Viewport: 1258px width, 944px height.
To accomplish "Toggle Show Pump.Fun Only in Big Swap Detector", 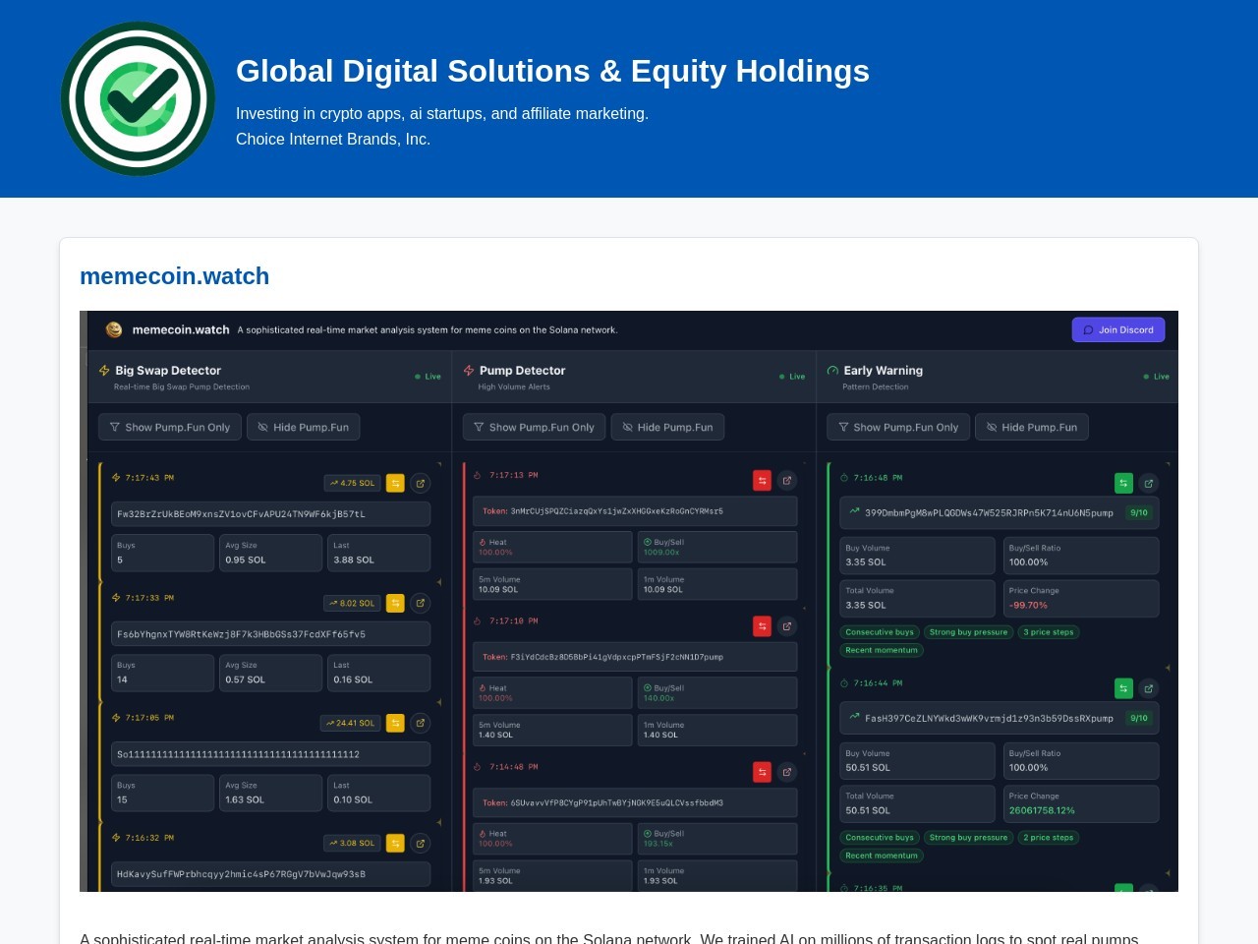I will tap(170, 427).
